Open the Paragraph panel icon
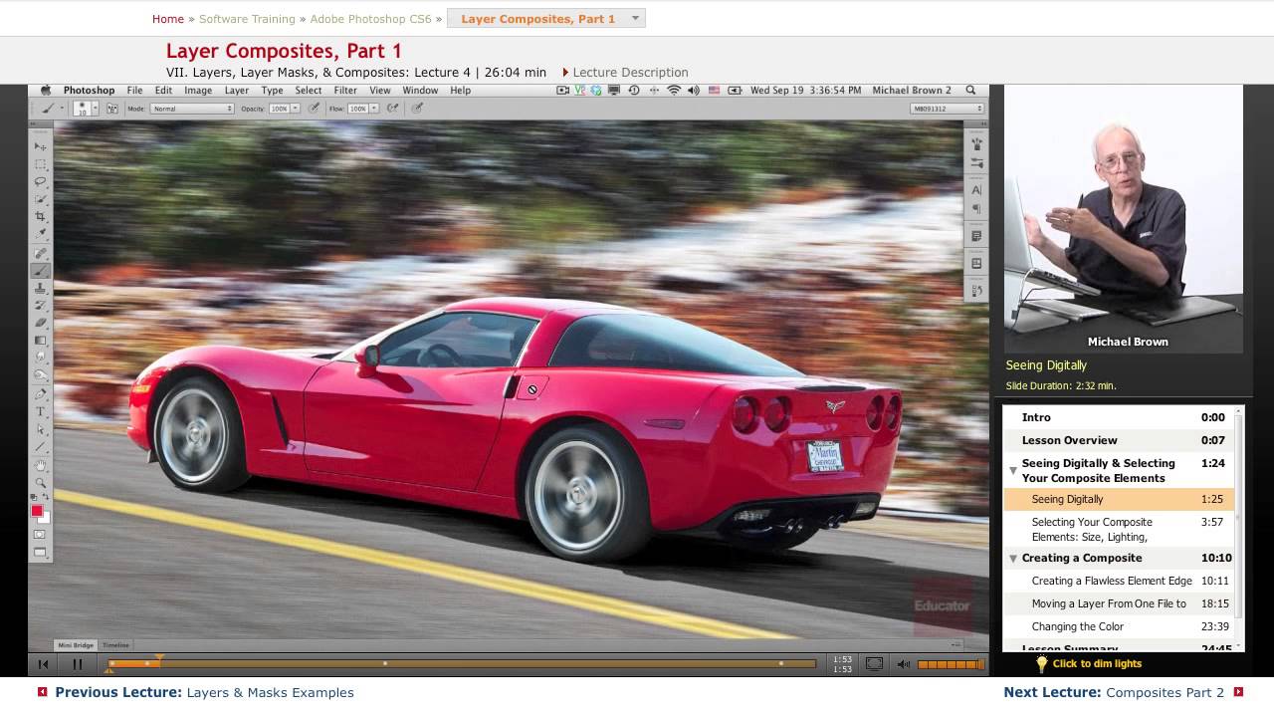The image size is (1274, 717). 976,208
